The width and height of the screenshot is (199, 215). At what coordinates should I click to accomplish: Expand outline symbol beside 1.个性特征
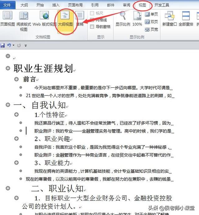[x=16, y=115]
